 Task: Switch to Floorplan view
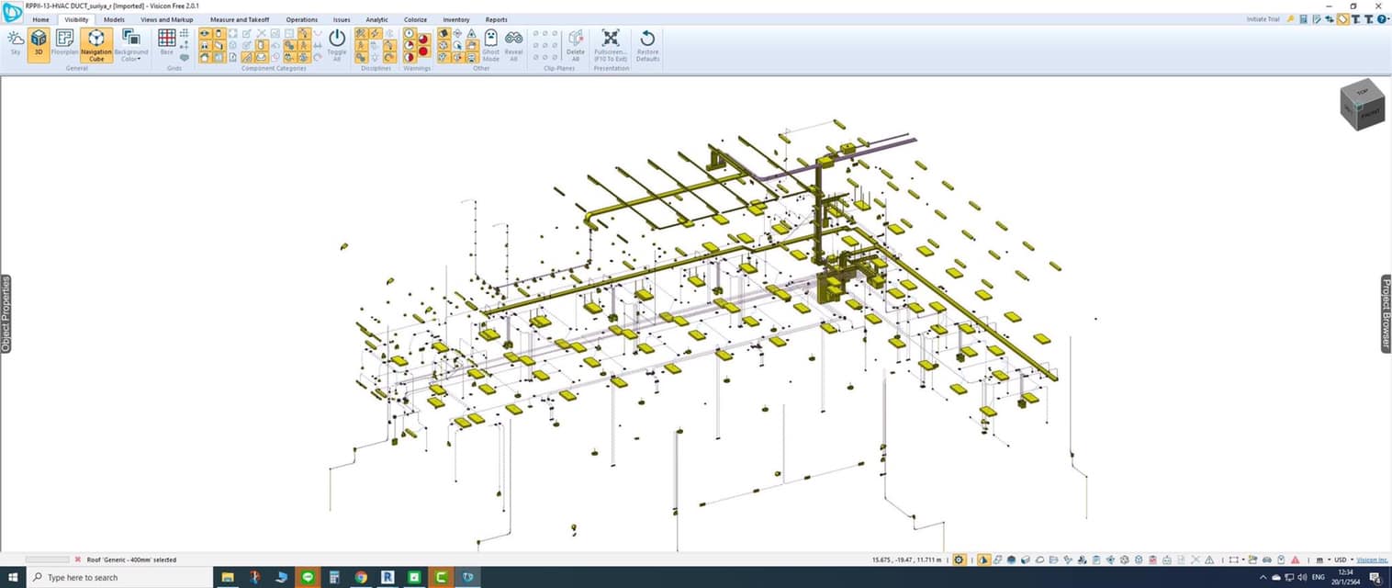(64, 43)
